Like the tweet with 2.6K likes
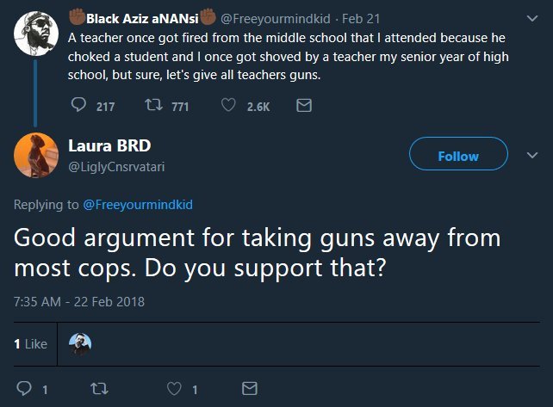 pyautogui.click(x=228, y=106)
